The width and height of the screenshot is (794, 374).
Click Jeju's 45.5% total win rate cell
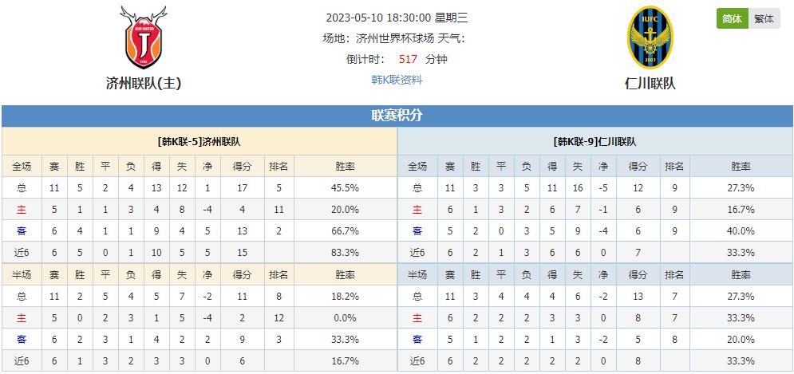point(345,188)
